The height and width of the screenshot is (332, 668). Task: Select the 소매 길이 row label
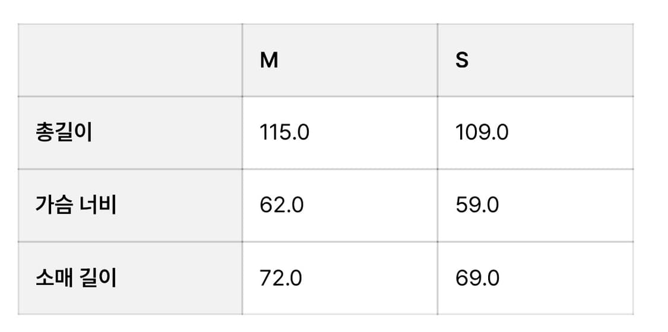coord(75,278)
